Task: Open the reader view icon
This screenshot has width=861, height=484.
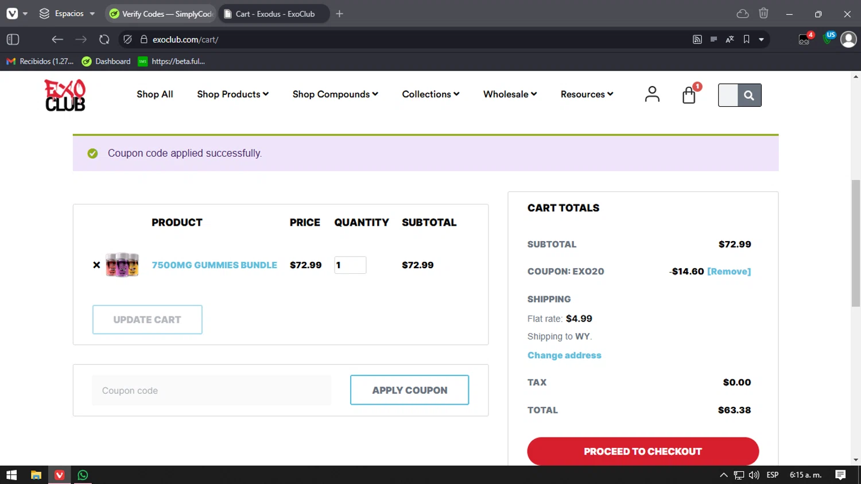Action: [713, 40]
